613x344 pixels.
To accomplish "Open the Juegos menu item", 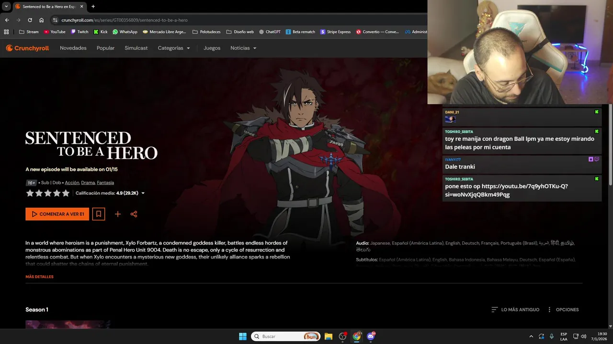I will click(x=212, y=48).
